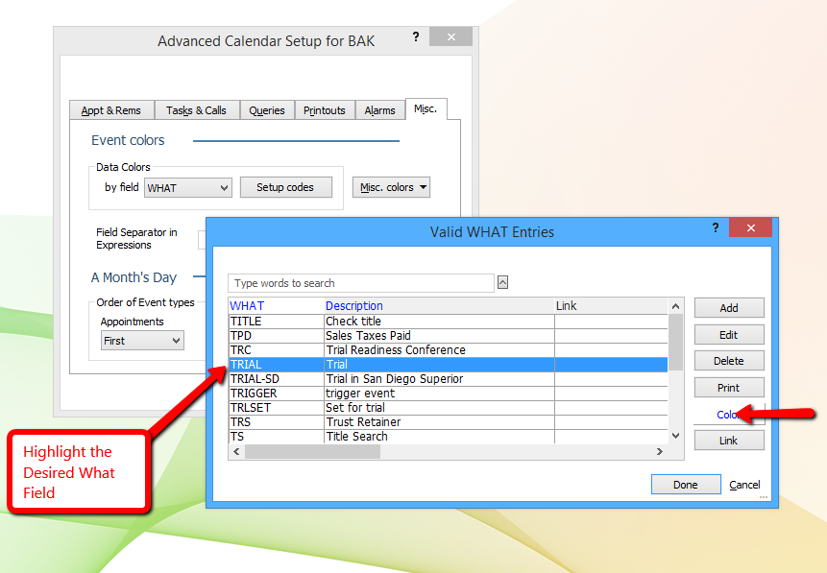Expand the Misc. colors dropdown button
This screenshot has width=827, height=573.
point(391,187)
